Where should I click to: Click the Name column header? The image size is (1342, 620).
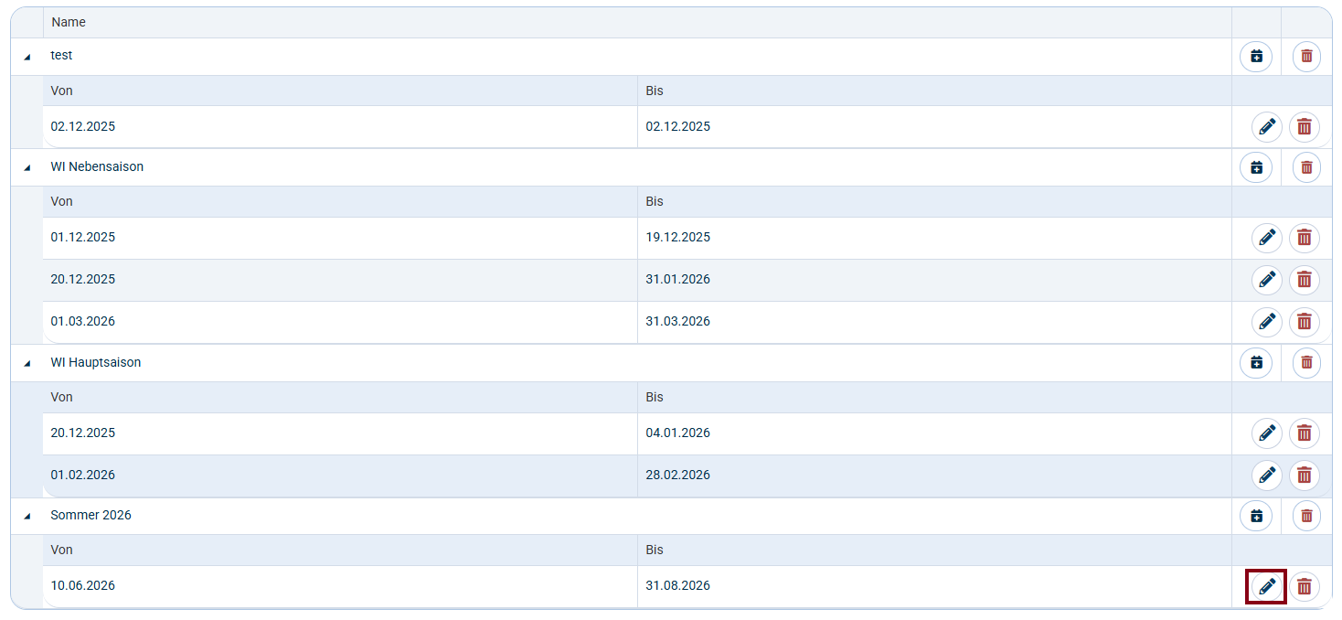pyautogui.click(x=69, y=22)
